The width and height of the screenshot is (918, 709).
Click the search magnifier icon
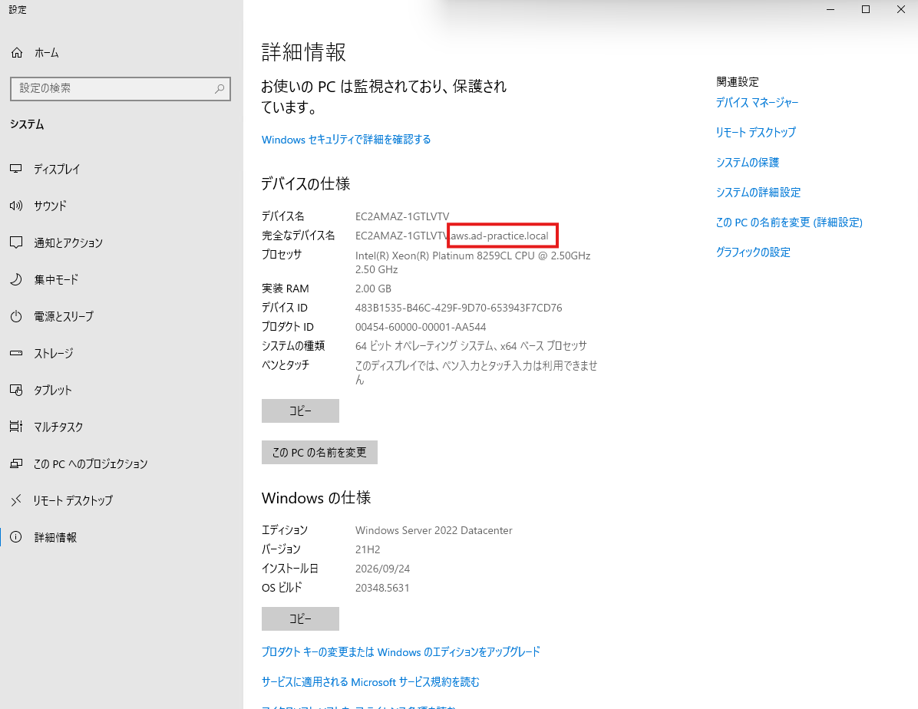coord(220,88)
